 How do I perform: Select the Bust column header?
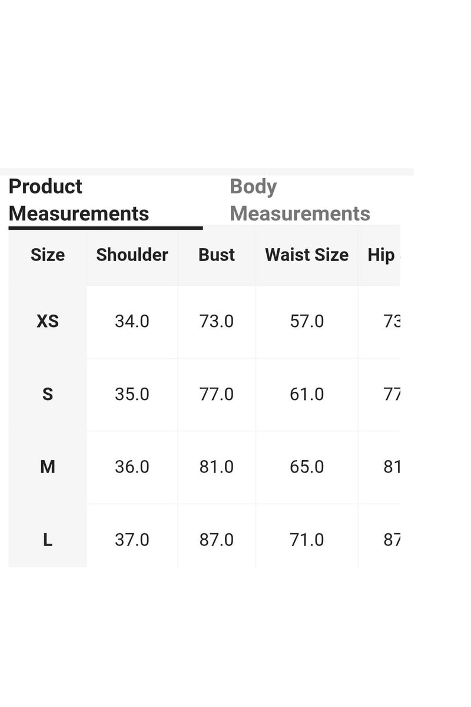click(x=217, y=255)
